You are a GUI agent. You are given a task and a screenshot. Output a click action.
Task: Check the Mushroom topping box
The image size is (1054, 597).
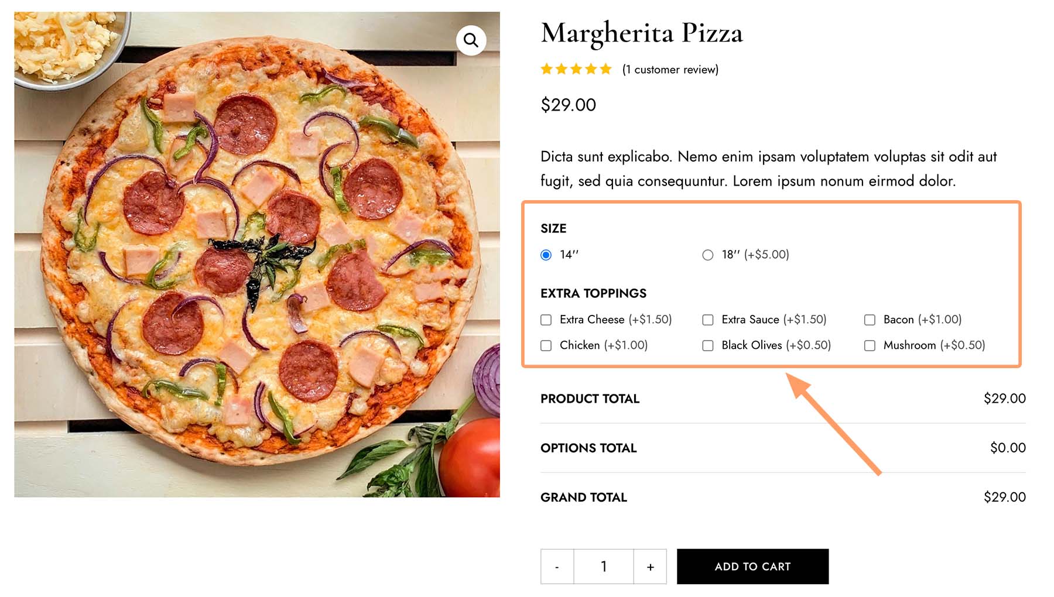(x=868, y=345)
